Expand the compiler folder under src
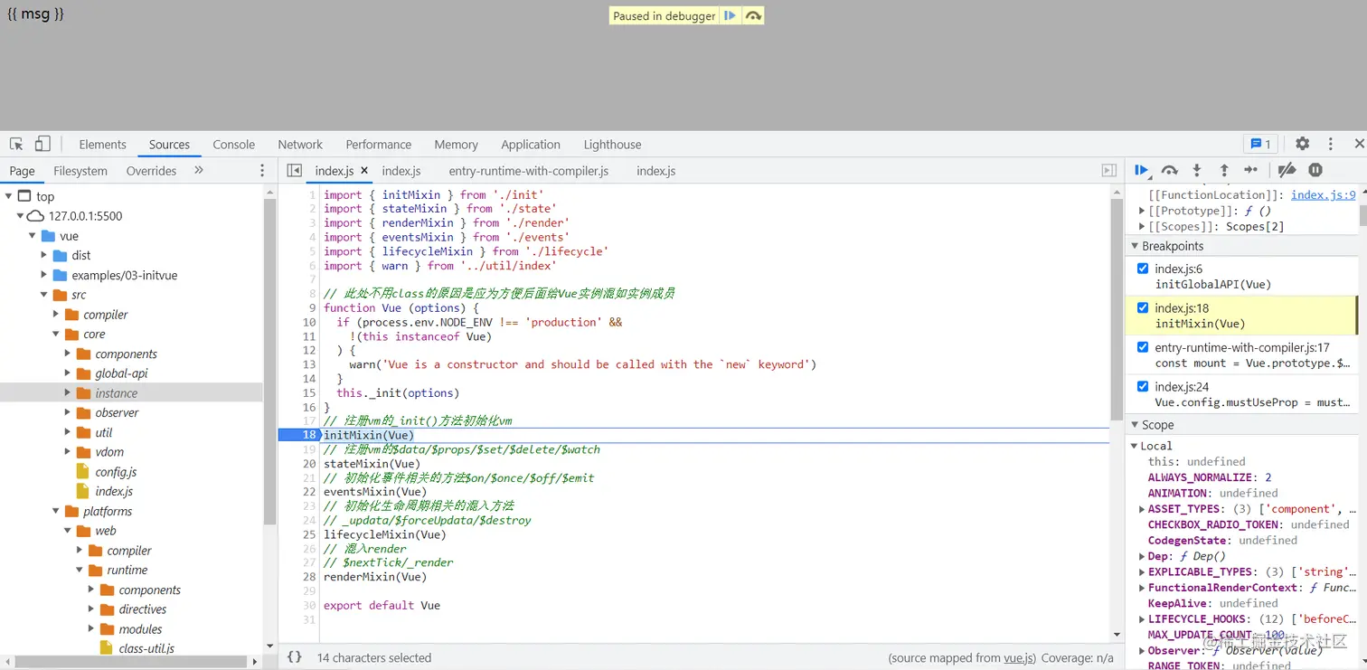 pos(56,315)
